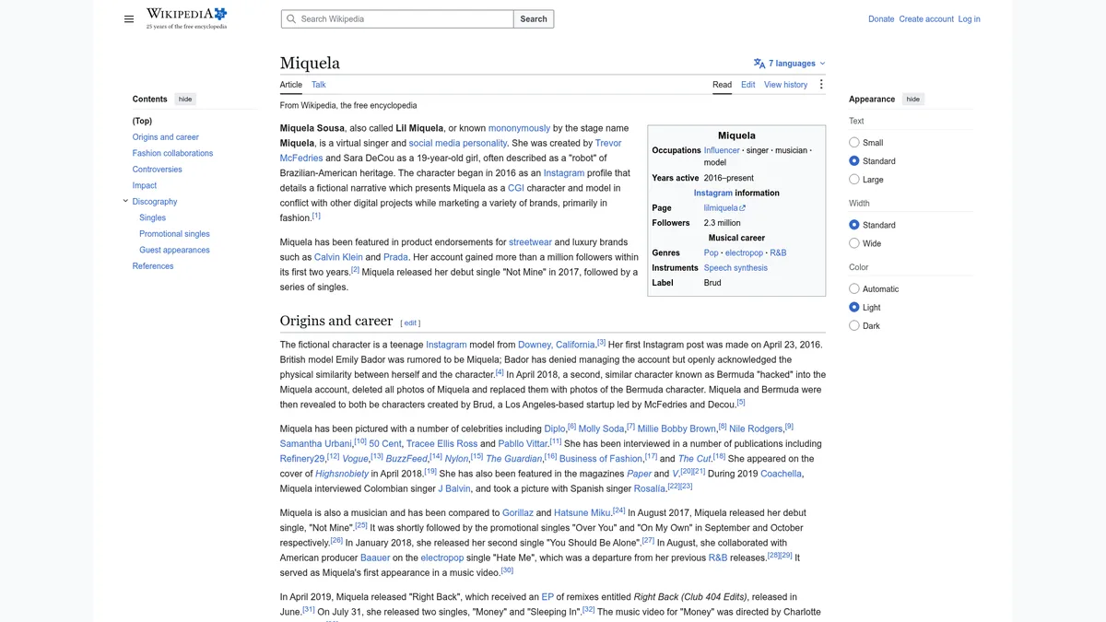Click the edit link beside Origins and career
The width and height of the screenshot is (1106, 622).
point(410,323)
